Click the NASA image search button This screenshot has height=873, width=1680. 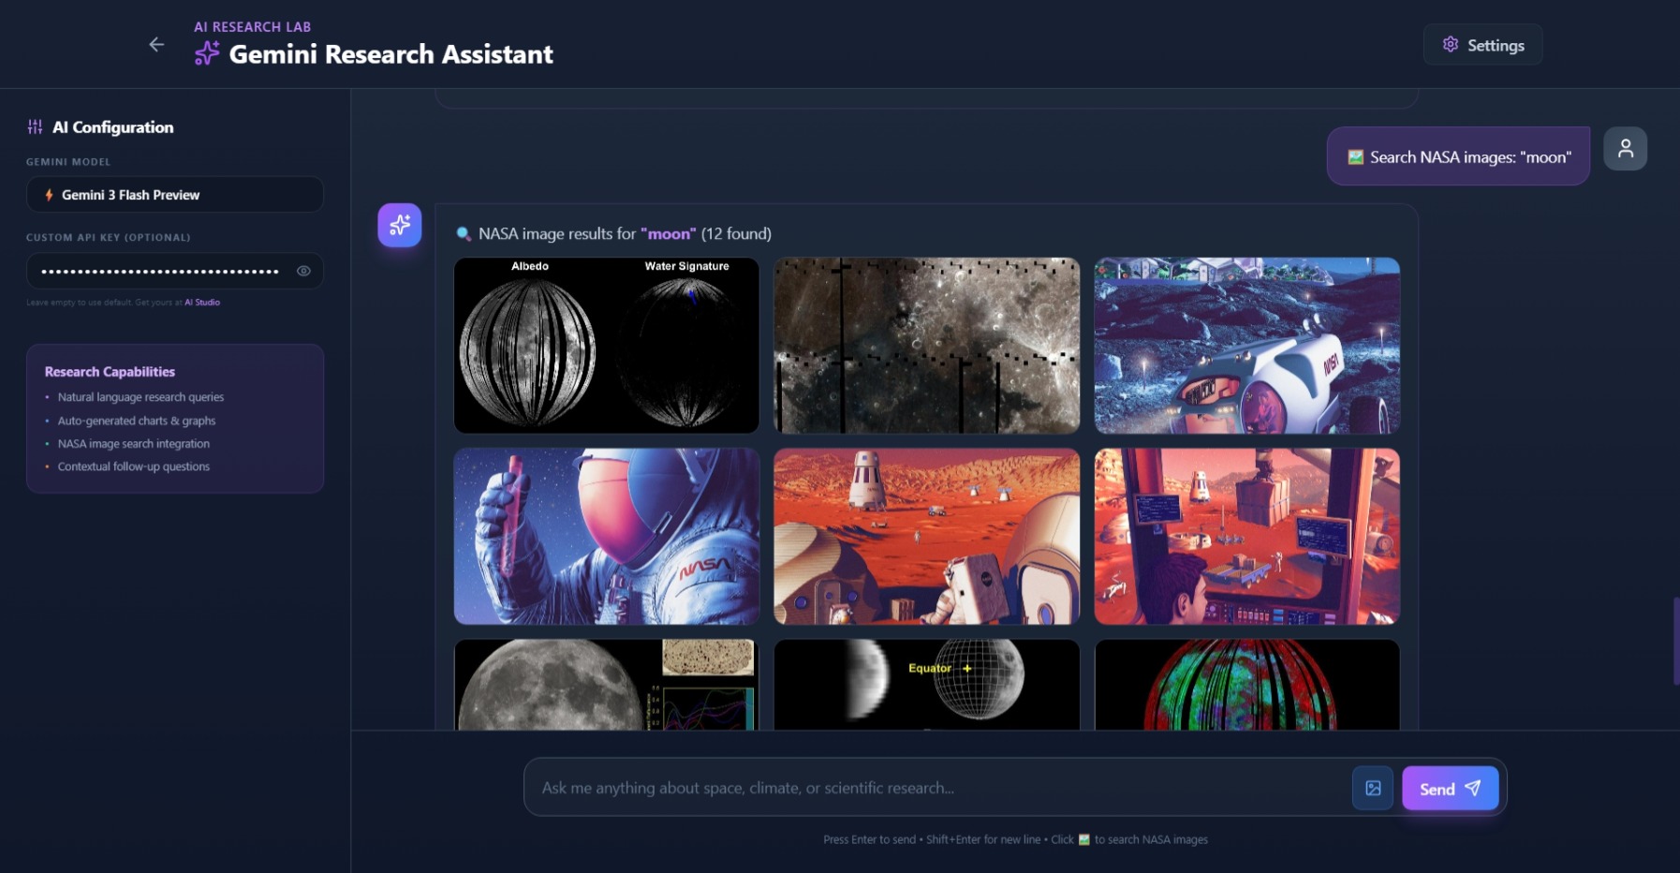pyautogui.click(x=1373, y=788)
